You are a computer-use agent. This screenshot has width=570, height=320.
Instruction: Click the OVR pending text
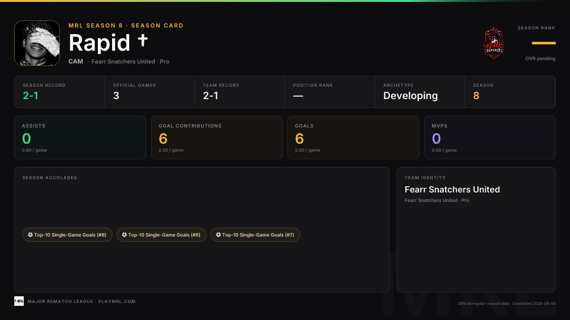(x=540, y=59)
